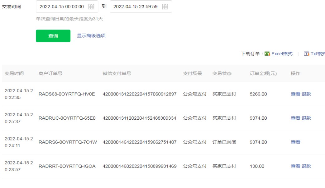Image resolution: width=325 pixels, height=188 pixels.
Task: Click the green 查询 button
Action: 53,36
